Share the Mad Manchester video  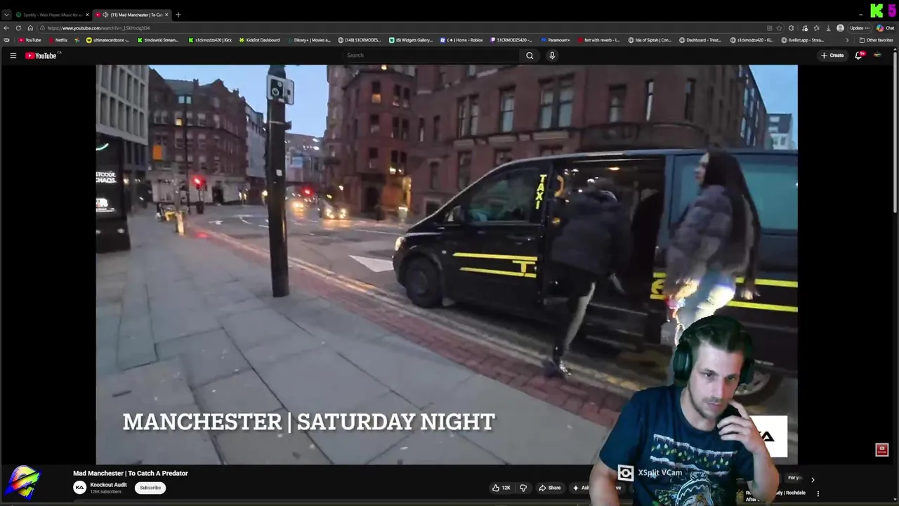(x=550, y=488)
